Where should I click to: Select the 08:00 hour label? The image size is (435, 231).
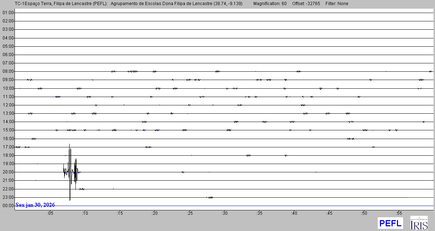coord(8,71)
